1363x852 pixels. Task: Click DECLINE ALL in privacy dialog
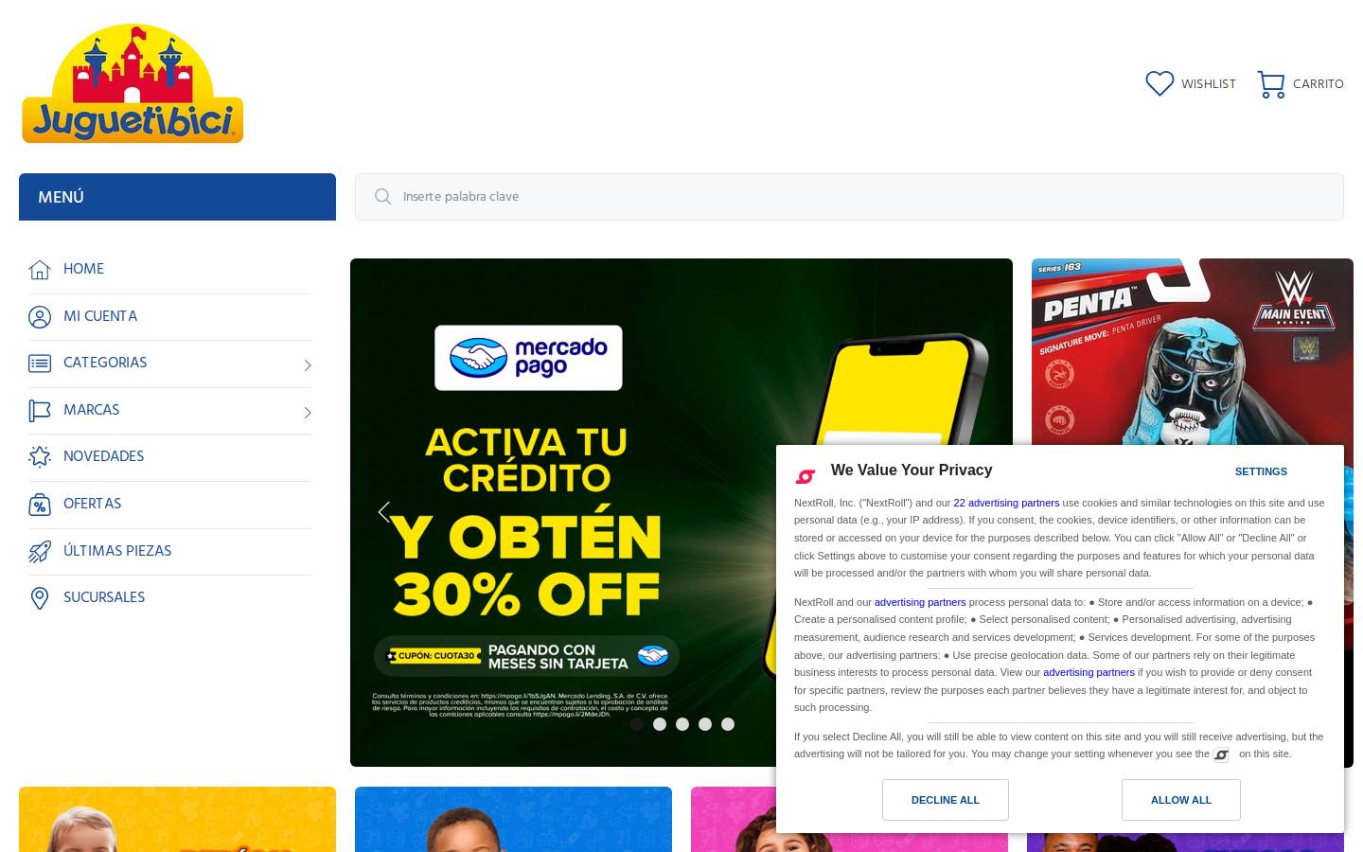(946, 800)
